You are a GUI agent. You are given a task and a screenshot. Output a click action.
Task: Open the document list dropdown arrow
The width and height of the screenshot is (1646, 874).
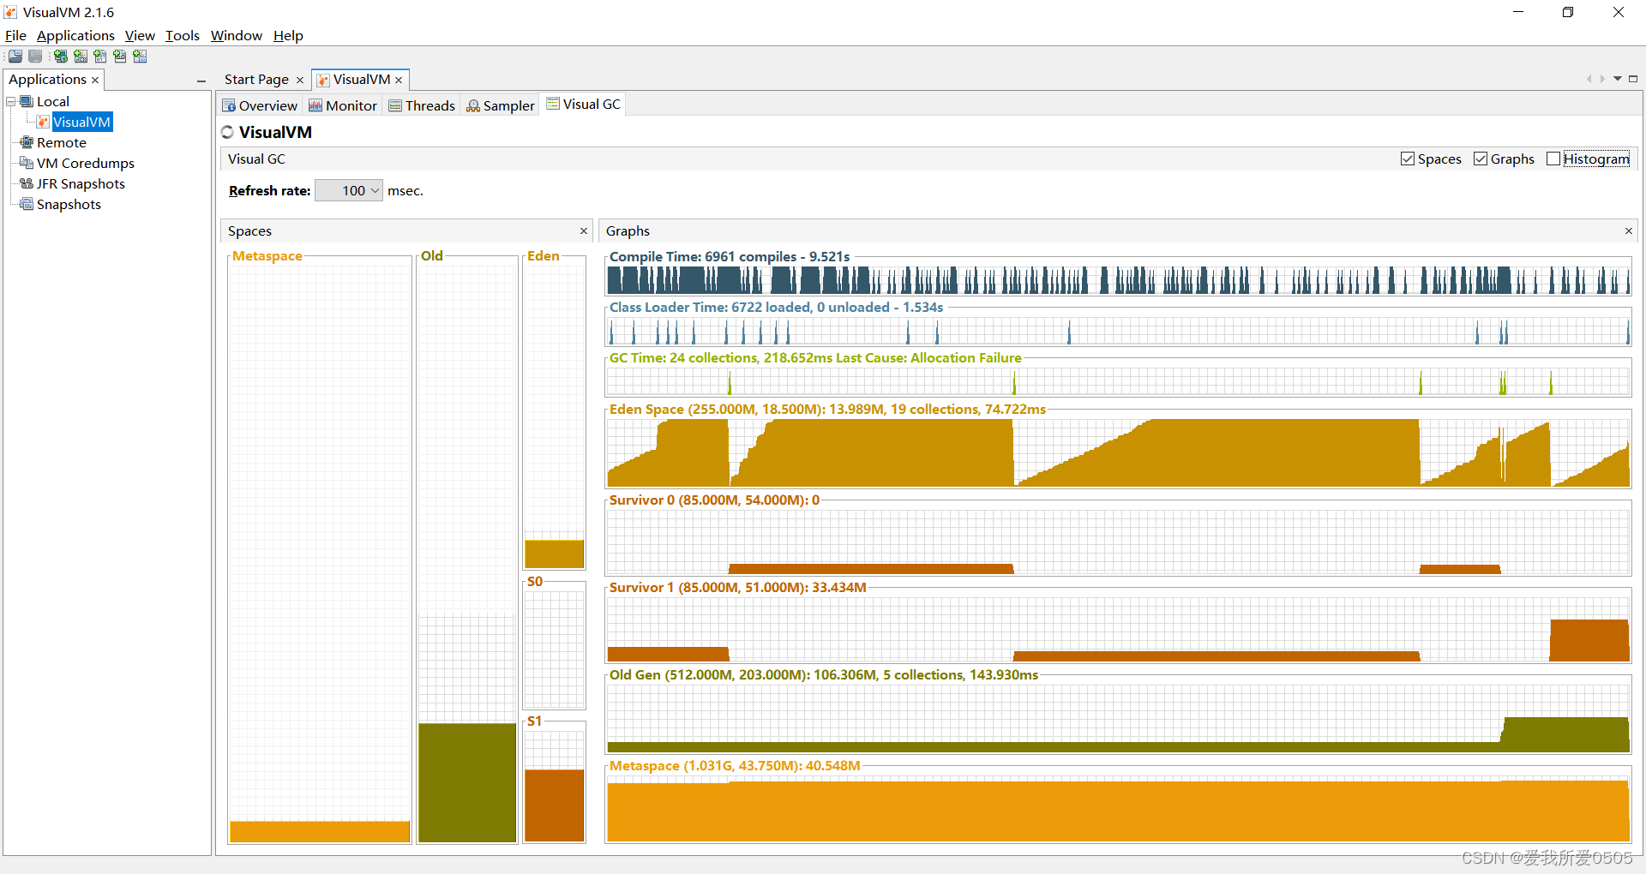point(1618,79)
